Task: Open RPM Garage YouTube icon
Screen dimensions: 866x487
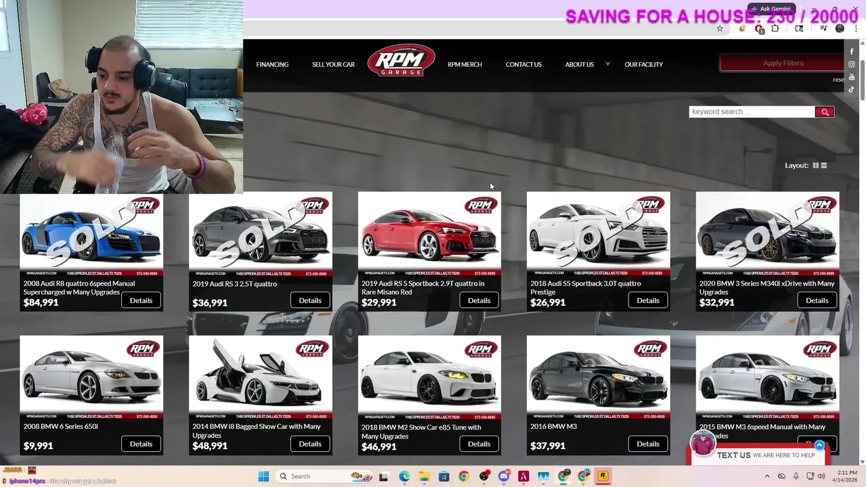Action: tap(852, 77)
